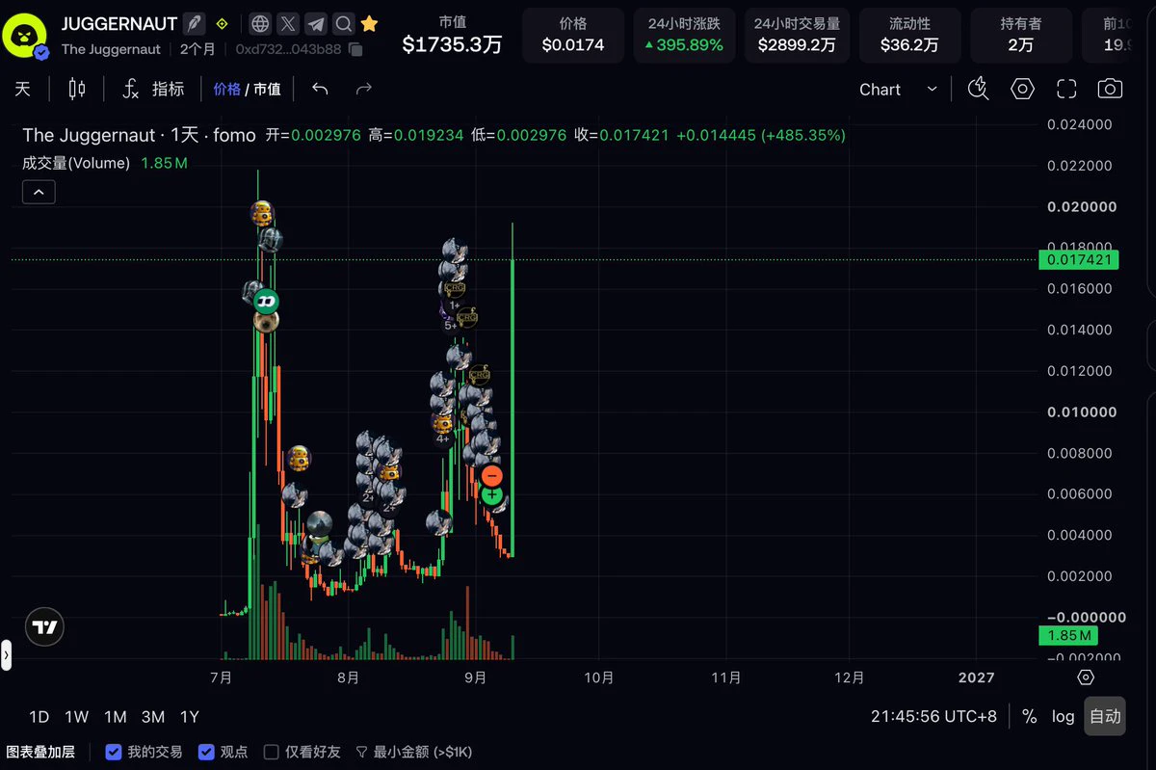Click the fx indicators icon

(x=131, y=89)
